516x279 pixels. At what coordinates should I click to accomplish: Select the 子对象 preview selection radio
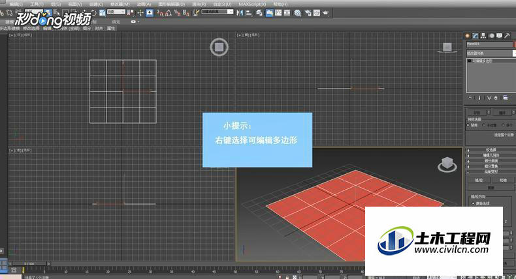[484, 125]
